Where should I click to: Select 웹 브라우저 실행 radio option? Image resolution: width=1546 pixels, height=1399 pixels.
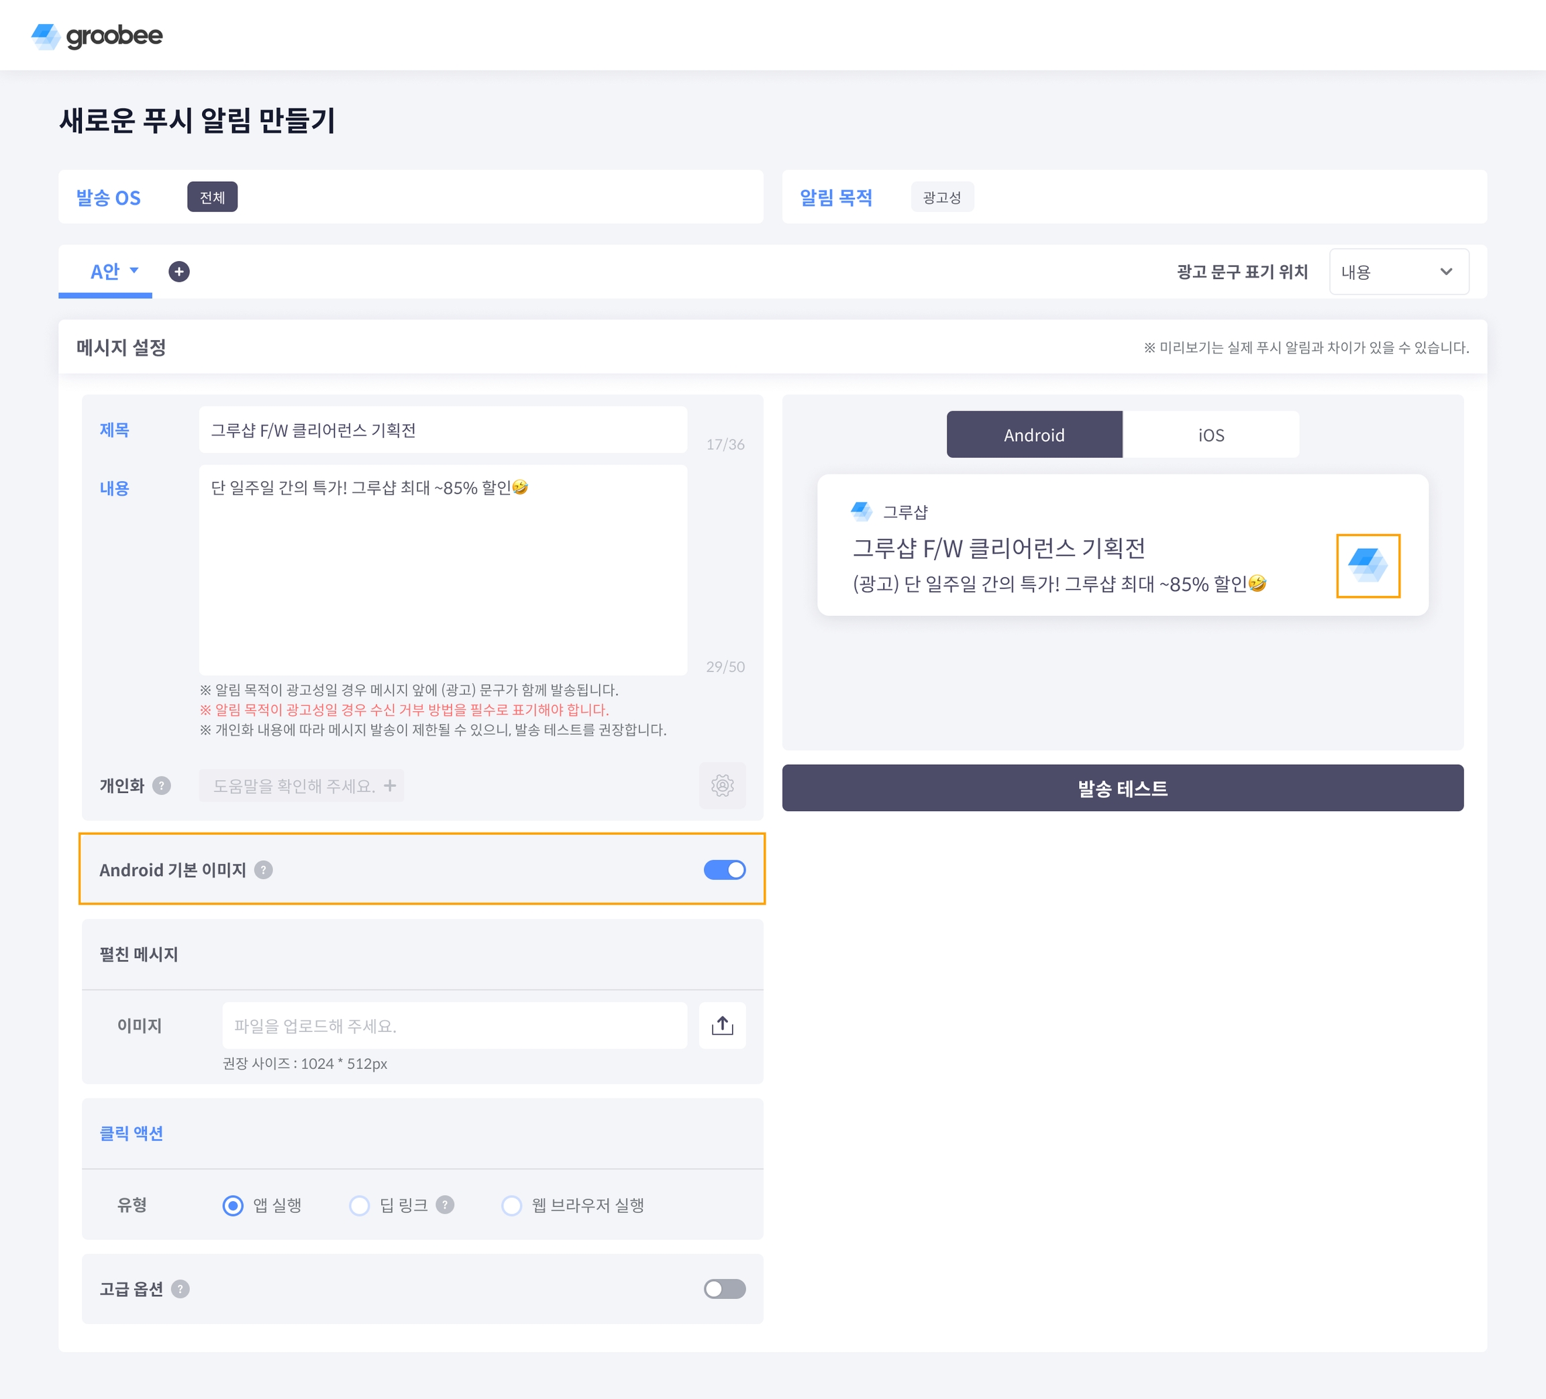pyautogui.click(x=511, y=1206)
